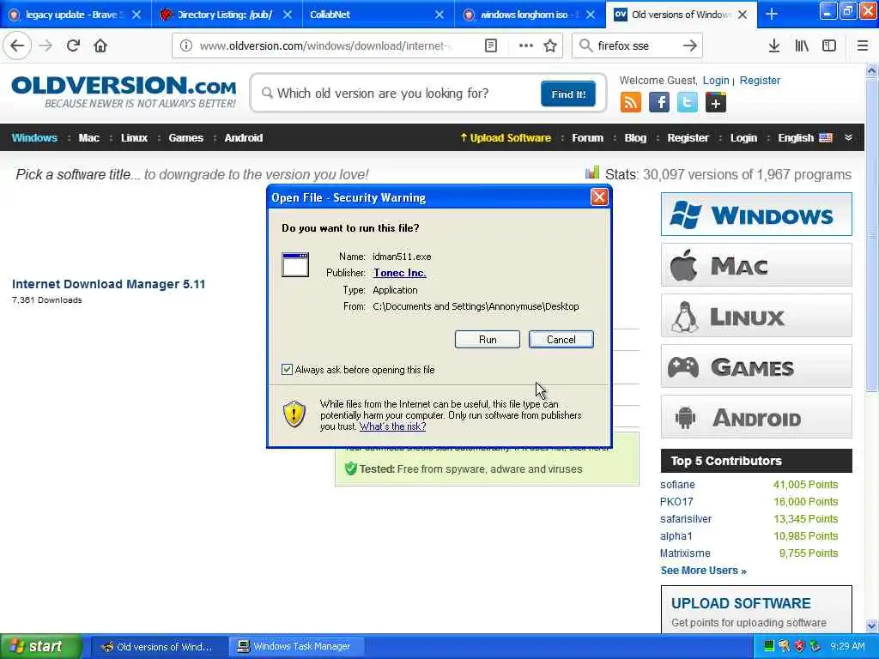Click the Blog link in nav bar
The image size is (879, 659).
(x=635, y=138)
